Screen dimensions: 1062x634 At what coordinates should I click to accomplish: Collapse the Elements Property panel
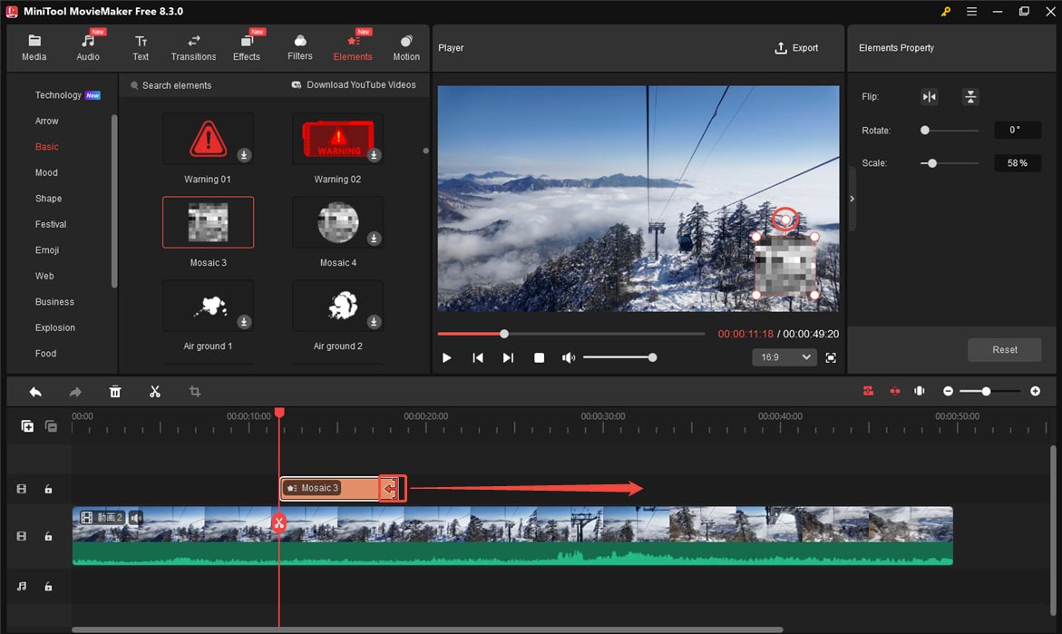[x=852, y=199]
